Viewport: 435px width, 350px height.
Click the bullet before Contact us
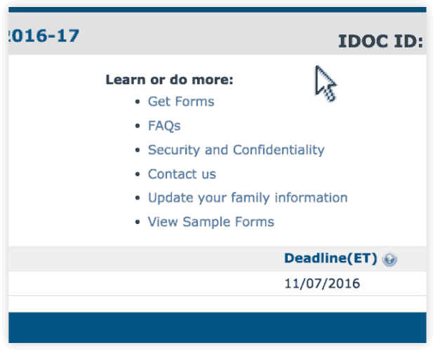point(138,174)
